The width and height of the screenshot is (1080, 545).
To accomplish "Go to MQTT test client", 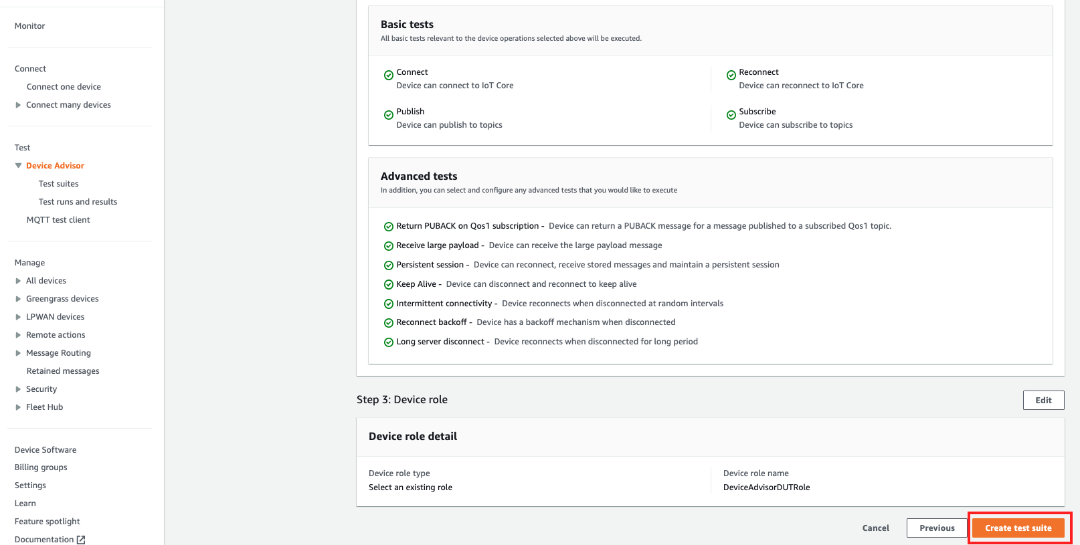I will coord(58,220).
